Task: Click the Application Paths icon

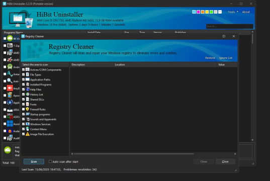Action: [x=28, y=79]
